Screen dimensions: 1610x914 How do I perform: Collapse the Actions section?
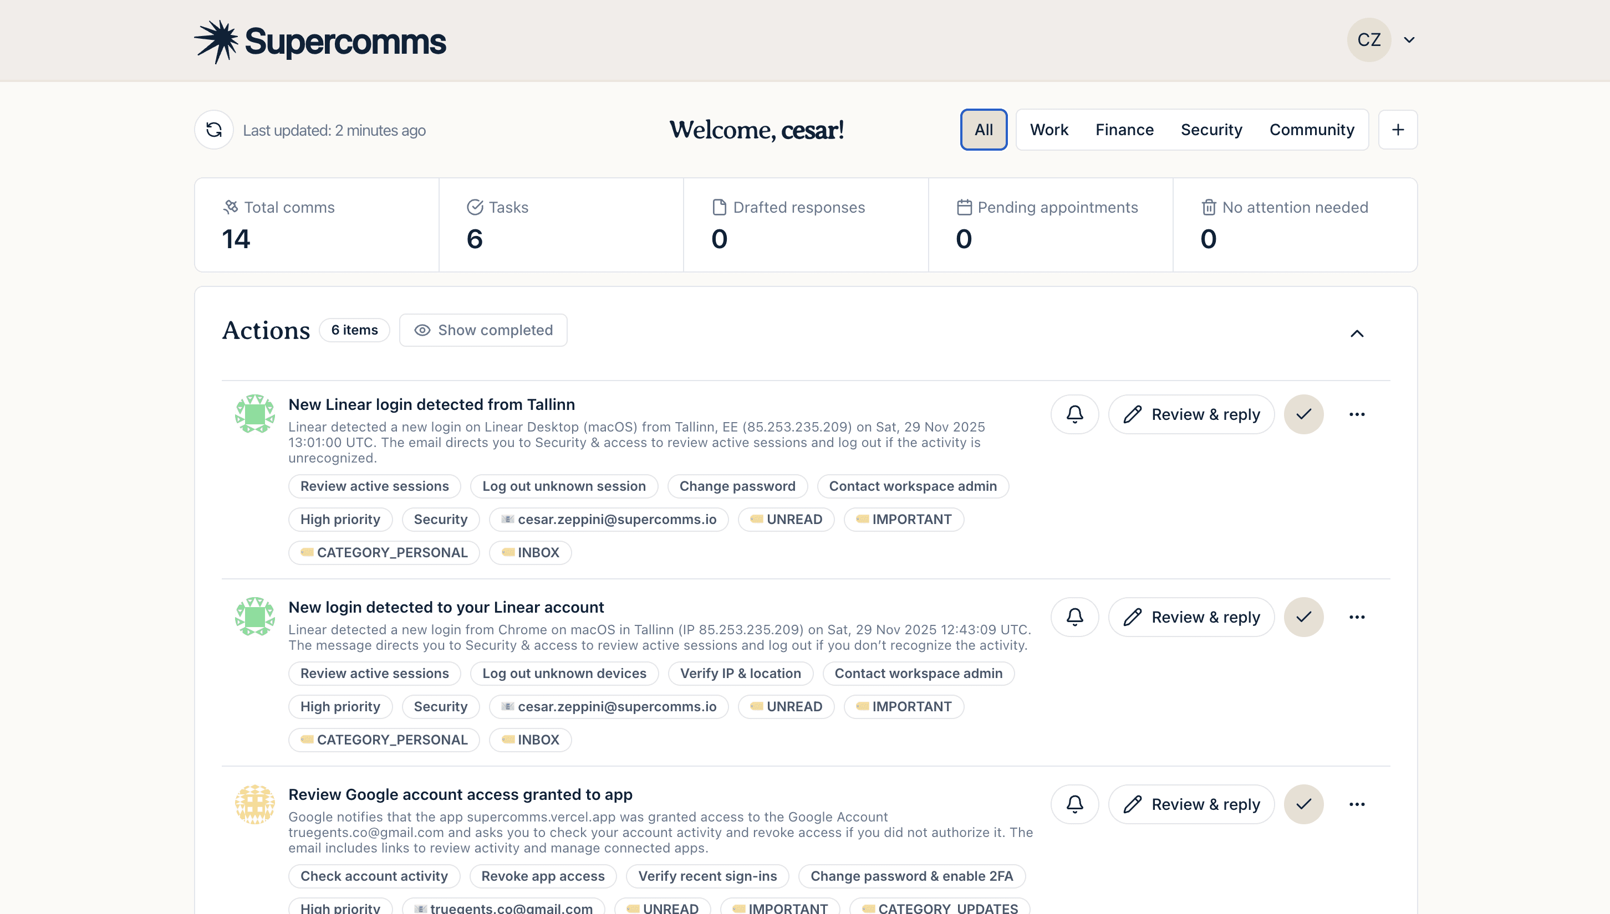[x=1358, y=333]
